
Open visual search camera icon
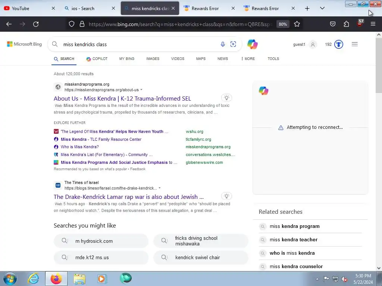tap(233, 44)
